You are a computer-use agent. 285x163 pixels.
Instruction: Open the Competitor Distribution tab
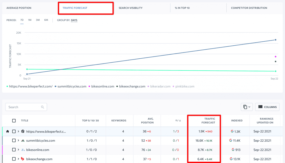click(249, 8)
